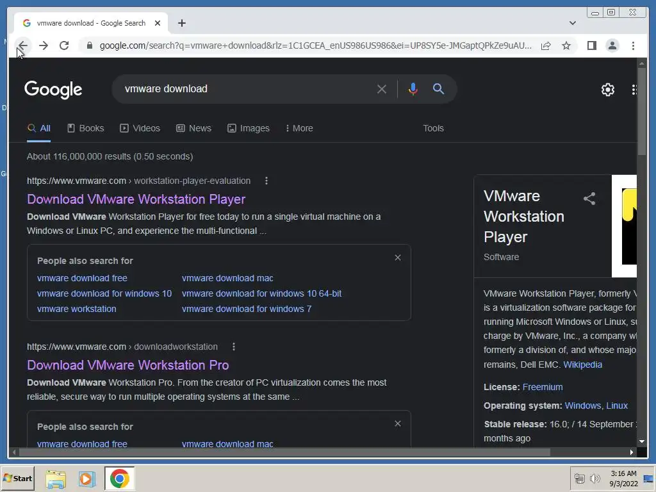Open a new tab with the plus button
656x492 pixels.
pos(181,23)
